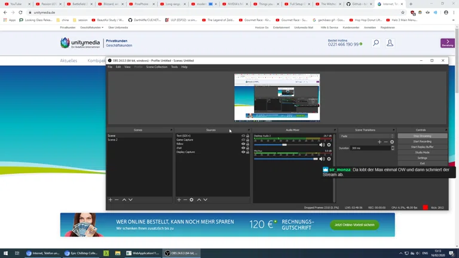Open the user account icon on Unitymedia
This screenshot has width=459, height=258.
(390, 43)
